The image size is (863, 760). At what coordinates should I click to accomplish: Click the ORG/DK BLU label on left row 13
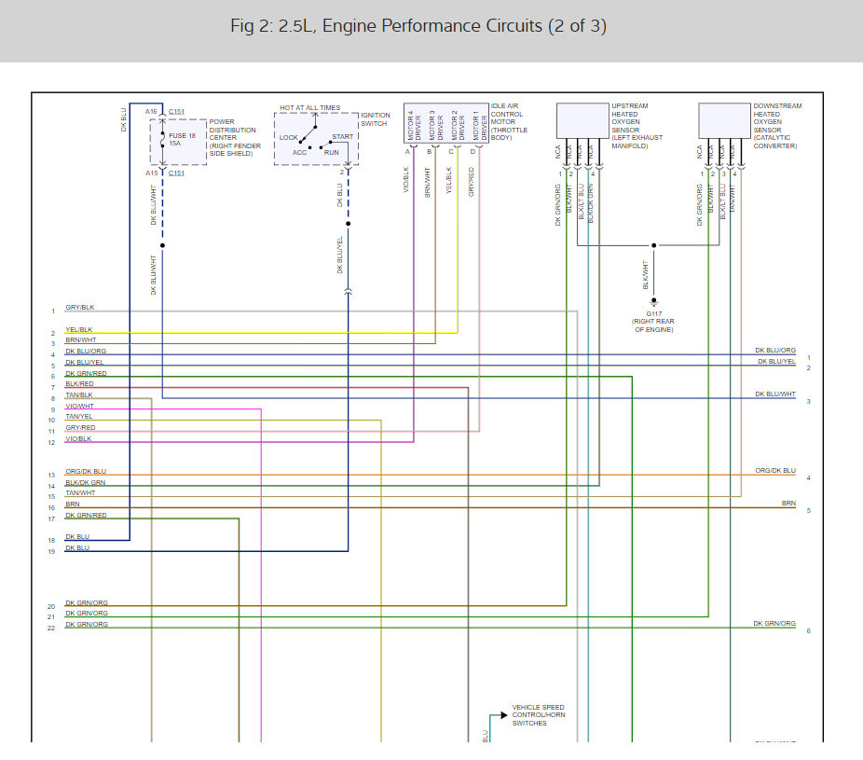click(x=86, y=472)
